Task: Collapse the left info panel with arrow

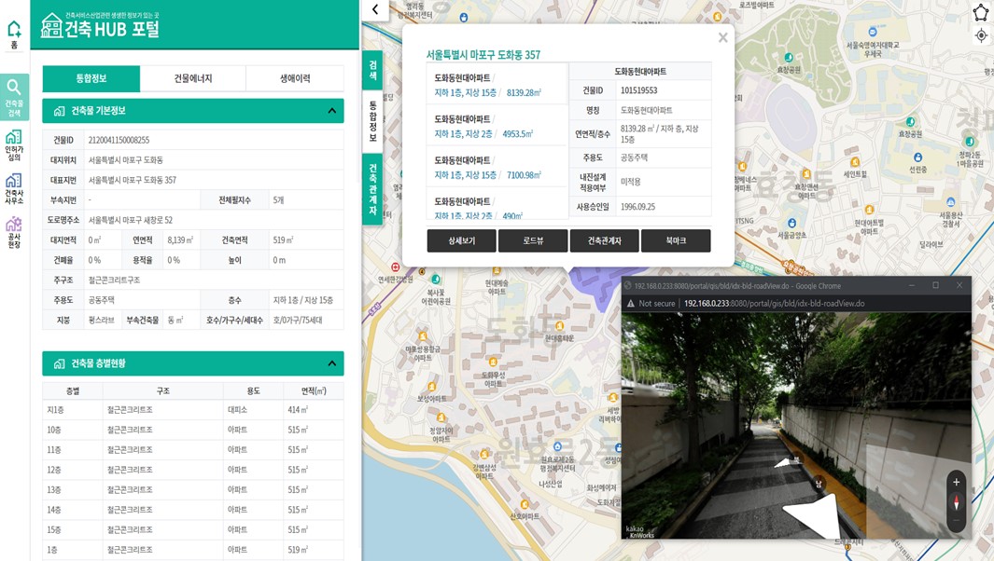Action: coord(374,9)
